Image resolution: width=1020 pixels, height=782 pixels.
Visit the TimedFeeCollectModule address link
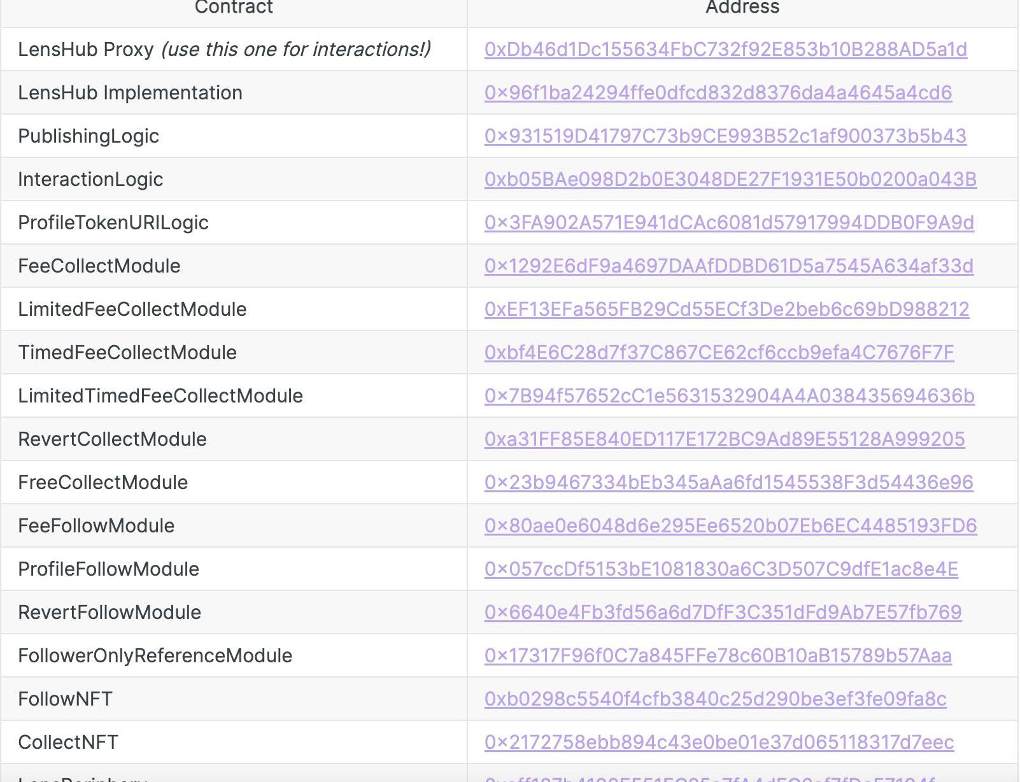pos(719,353)
